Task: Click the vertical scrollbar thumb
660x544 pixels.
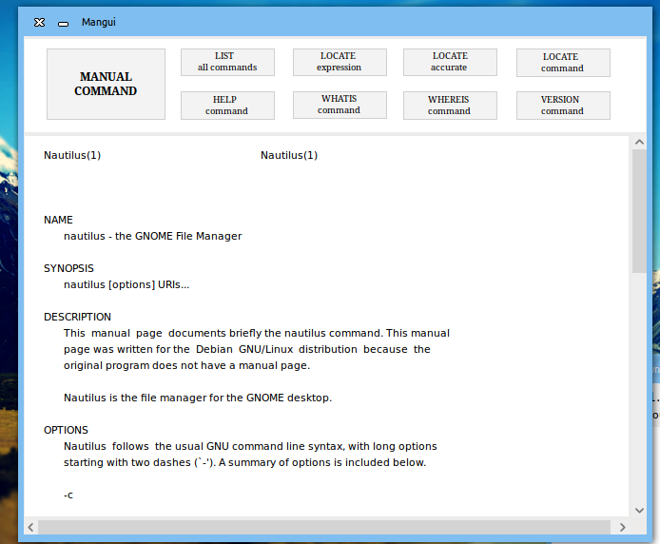Action: tap(639, 210)
